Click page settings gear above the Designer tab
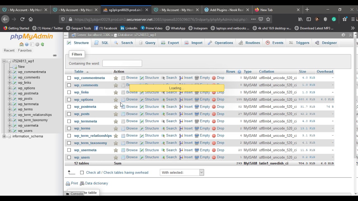The image size is (358, 201). 343,35
